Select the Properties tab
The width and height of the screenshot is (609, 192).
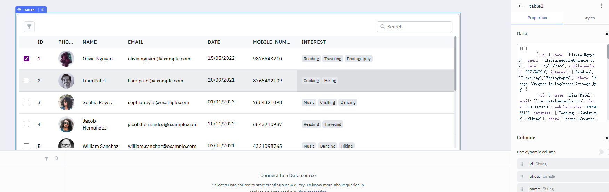(x=537, y=18)
